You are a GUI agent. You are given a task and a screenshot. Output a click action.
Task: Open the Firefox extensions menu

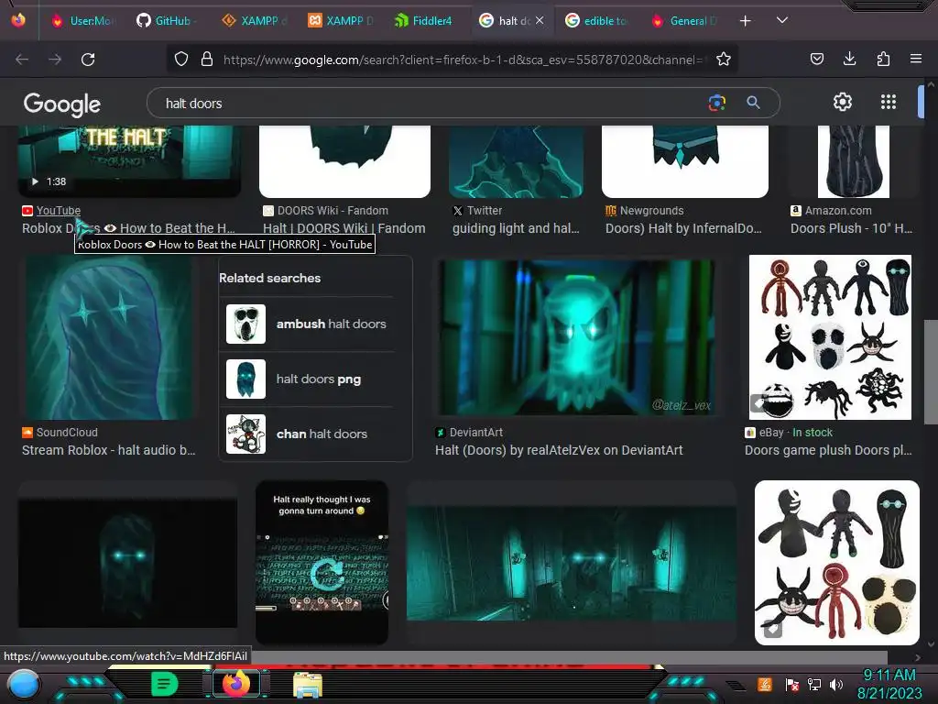pyautogui.click(x=883, y=59)
